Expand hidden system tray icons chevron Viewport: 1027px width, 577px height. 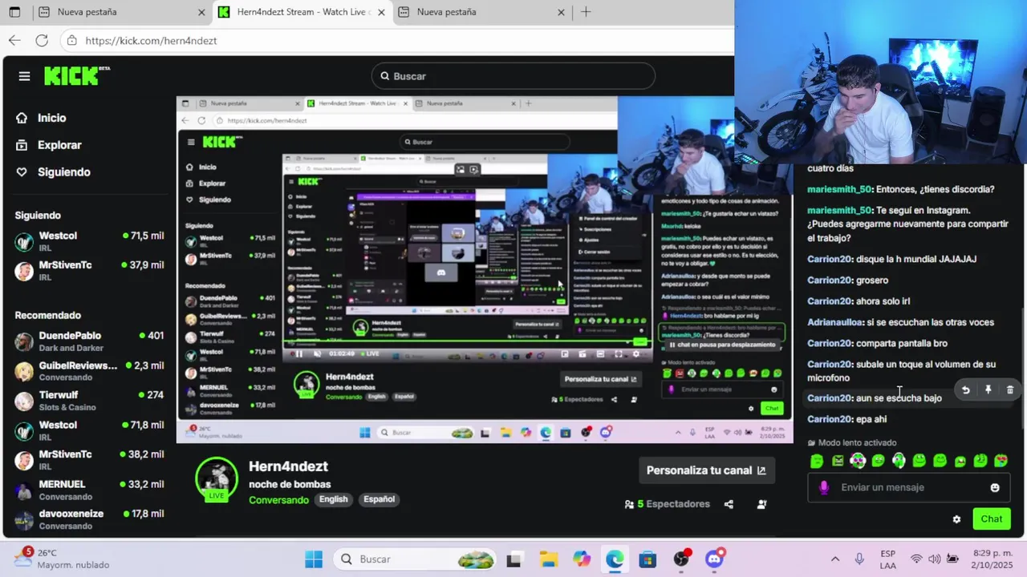[x=835, y=559]
